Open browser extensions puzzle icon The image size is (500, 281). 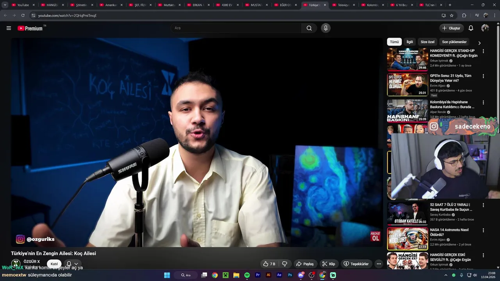pyautogui.click(x=464, y=15)
